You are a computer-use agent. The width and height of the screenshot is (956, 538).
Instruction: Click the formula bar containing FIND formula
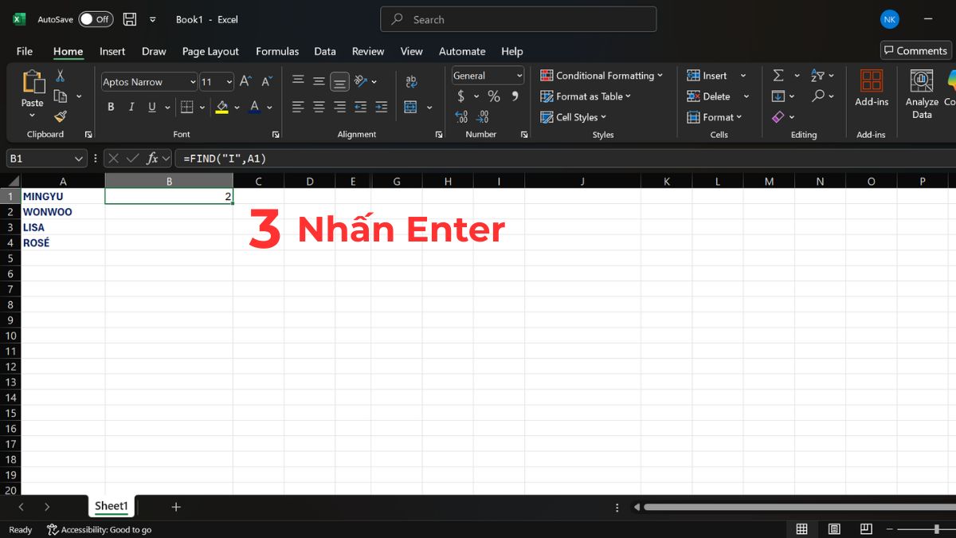tap(319, 158)
